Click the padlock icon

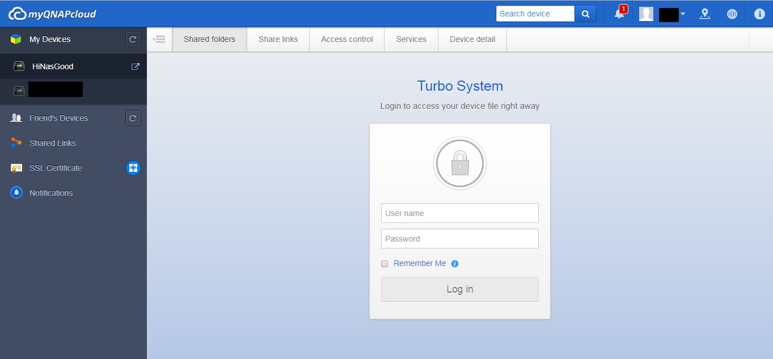pos(460,163)
